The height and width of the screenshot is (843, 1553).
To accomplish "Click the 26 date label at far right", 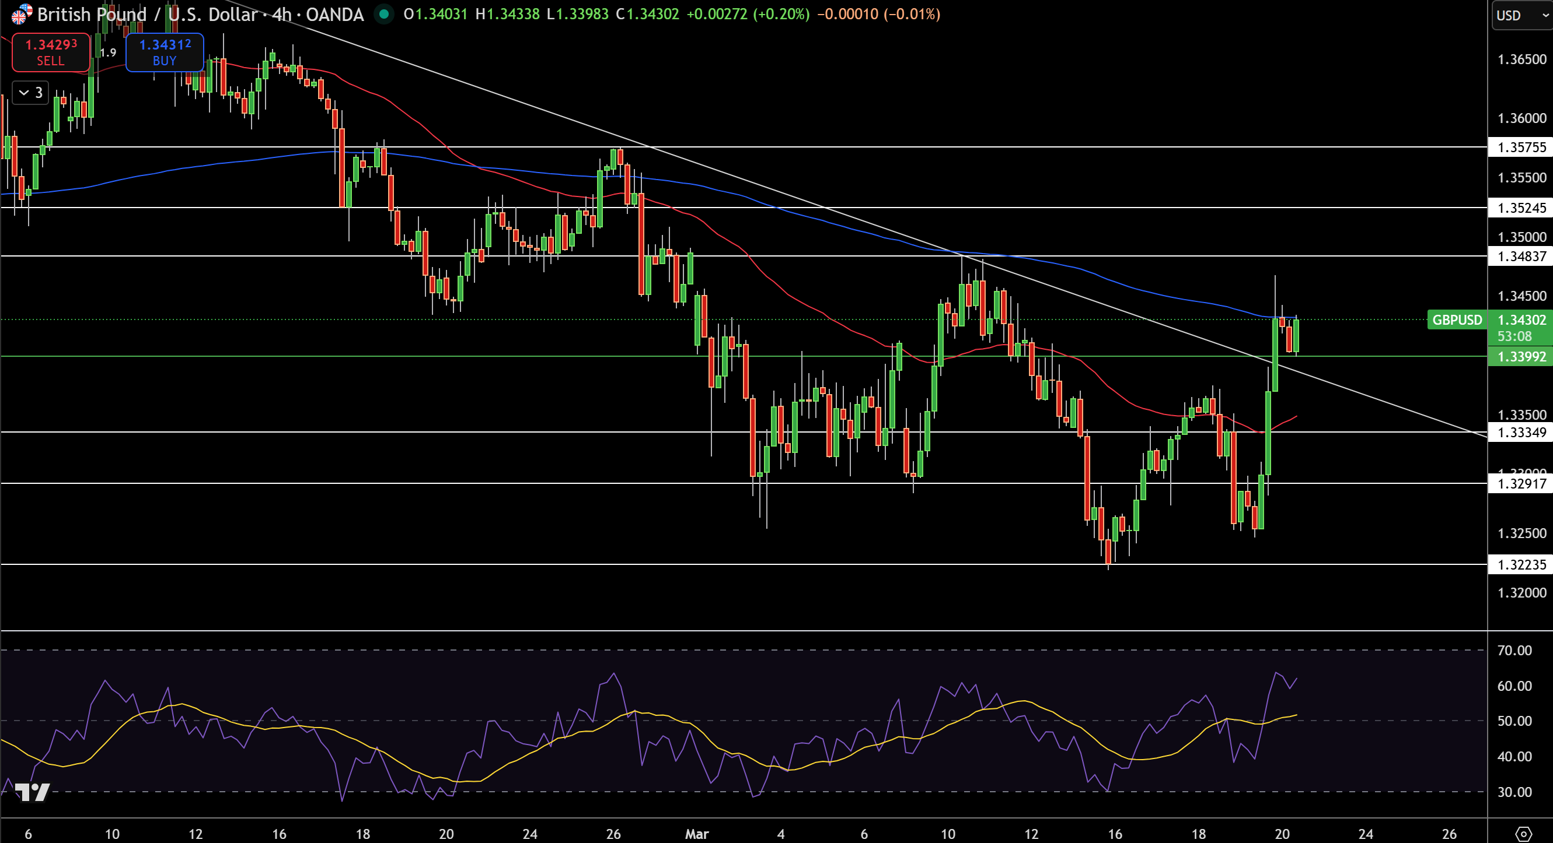I will [x=1449, y=834].
